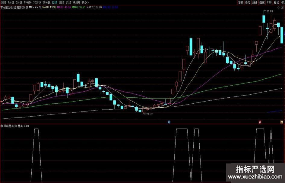Click the MA5: 45.78 indicator label

(35, 8)
